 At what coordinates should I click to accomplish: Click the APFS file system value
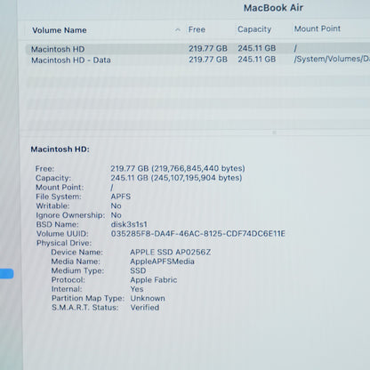(x=121, y=197)
